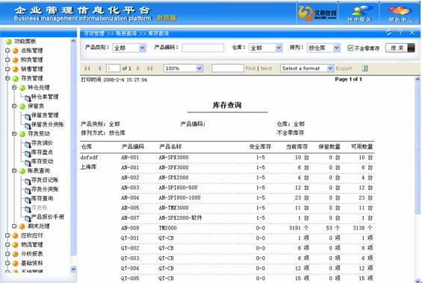
Task: Expand the 购货管理 tree node
Action: 7,60
